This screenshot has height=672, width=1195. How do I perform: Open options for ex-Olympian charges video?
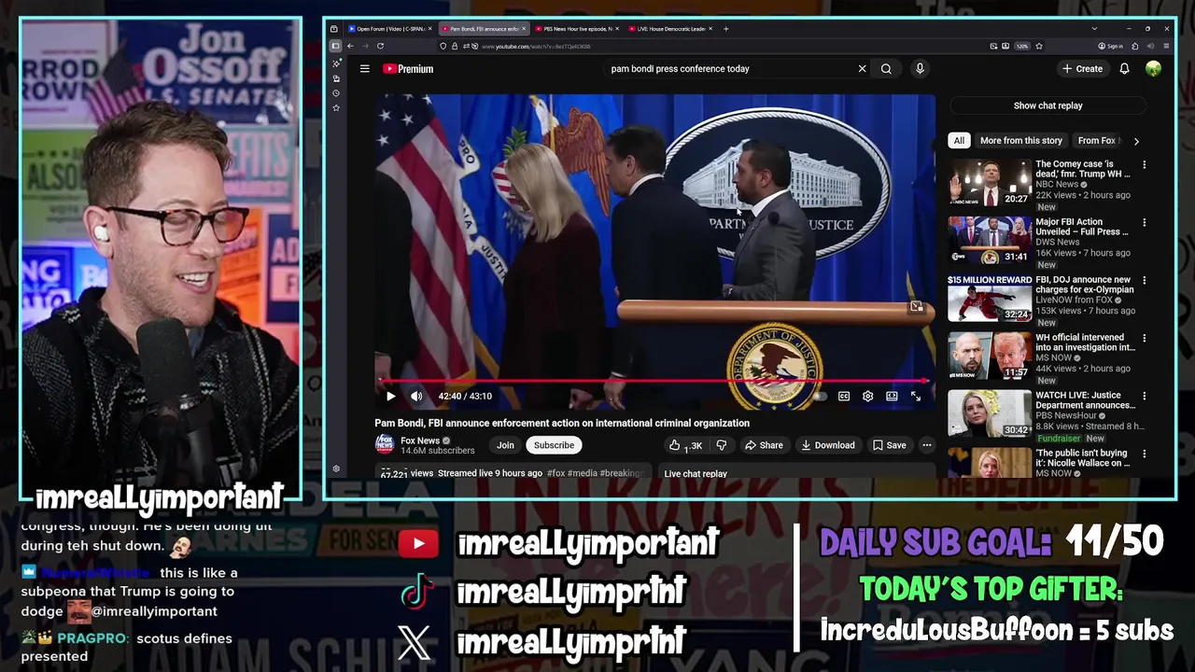[x=1144, y=281]
